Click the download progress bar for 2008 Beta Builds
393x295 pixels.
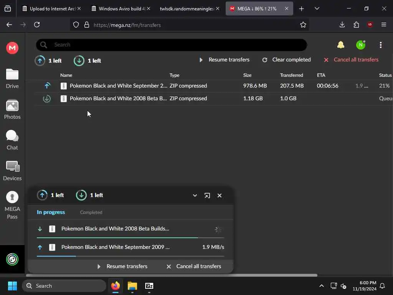coord(130,237)
